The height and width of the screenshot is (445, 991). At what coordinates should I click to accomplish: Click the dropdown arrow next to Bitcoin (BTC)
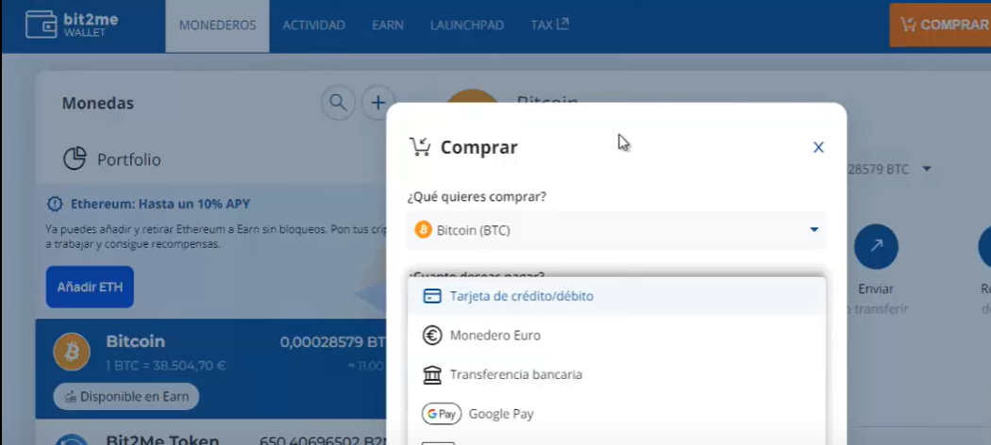tap(814, 230)
